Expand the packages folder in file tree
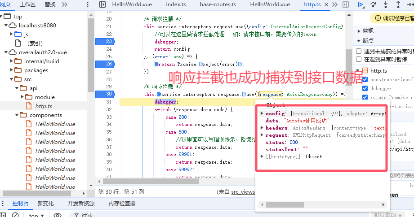 12,70
